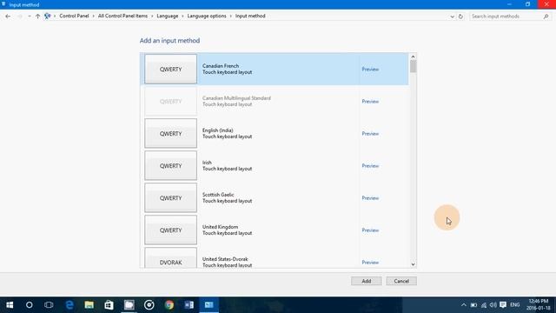
Task: Select Canadian French touch keyboard layout row
Action: coord(275,69)
